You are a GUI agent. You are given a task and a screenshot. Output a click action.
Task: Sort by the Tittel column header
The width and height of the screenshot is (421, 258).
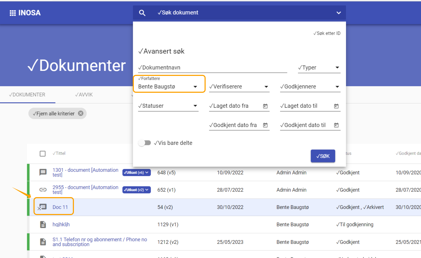(x=59, y=153)
